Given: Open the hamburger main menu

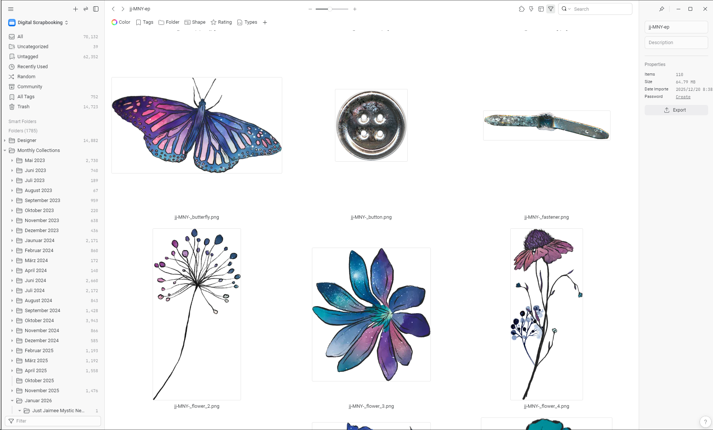Looking at the screenshot, I should click(11, 9).
